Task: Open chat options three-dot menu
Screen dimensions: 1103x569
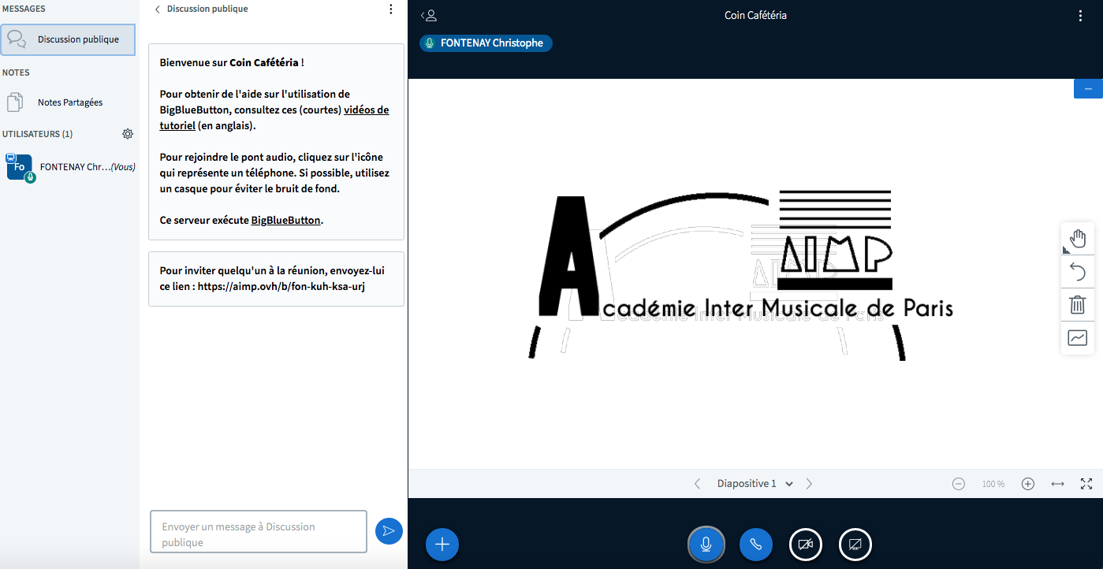Action: click(x=391, y=9)
